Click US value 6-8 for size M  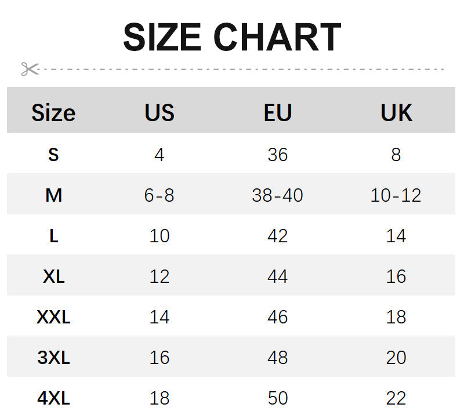point(159,195)
